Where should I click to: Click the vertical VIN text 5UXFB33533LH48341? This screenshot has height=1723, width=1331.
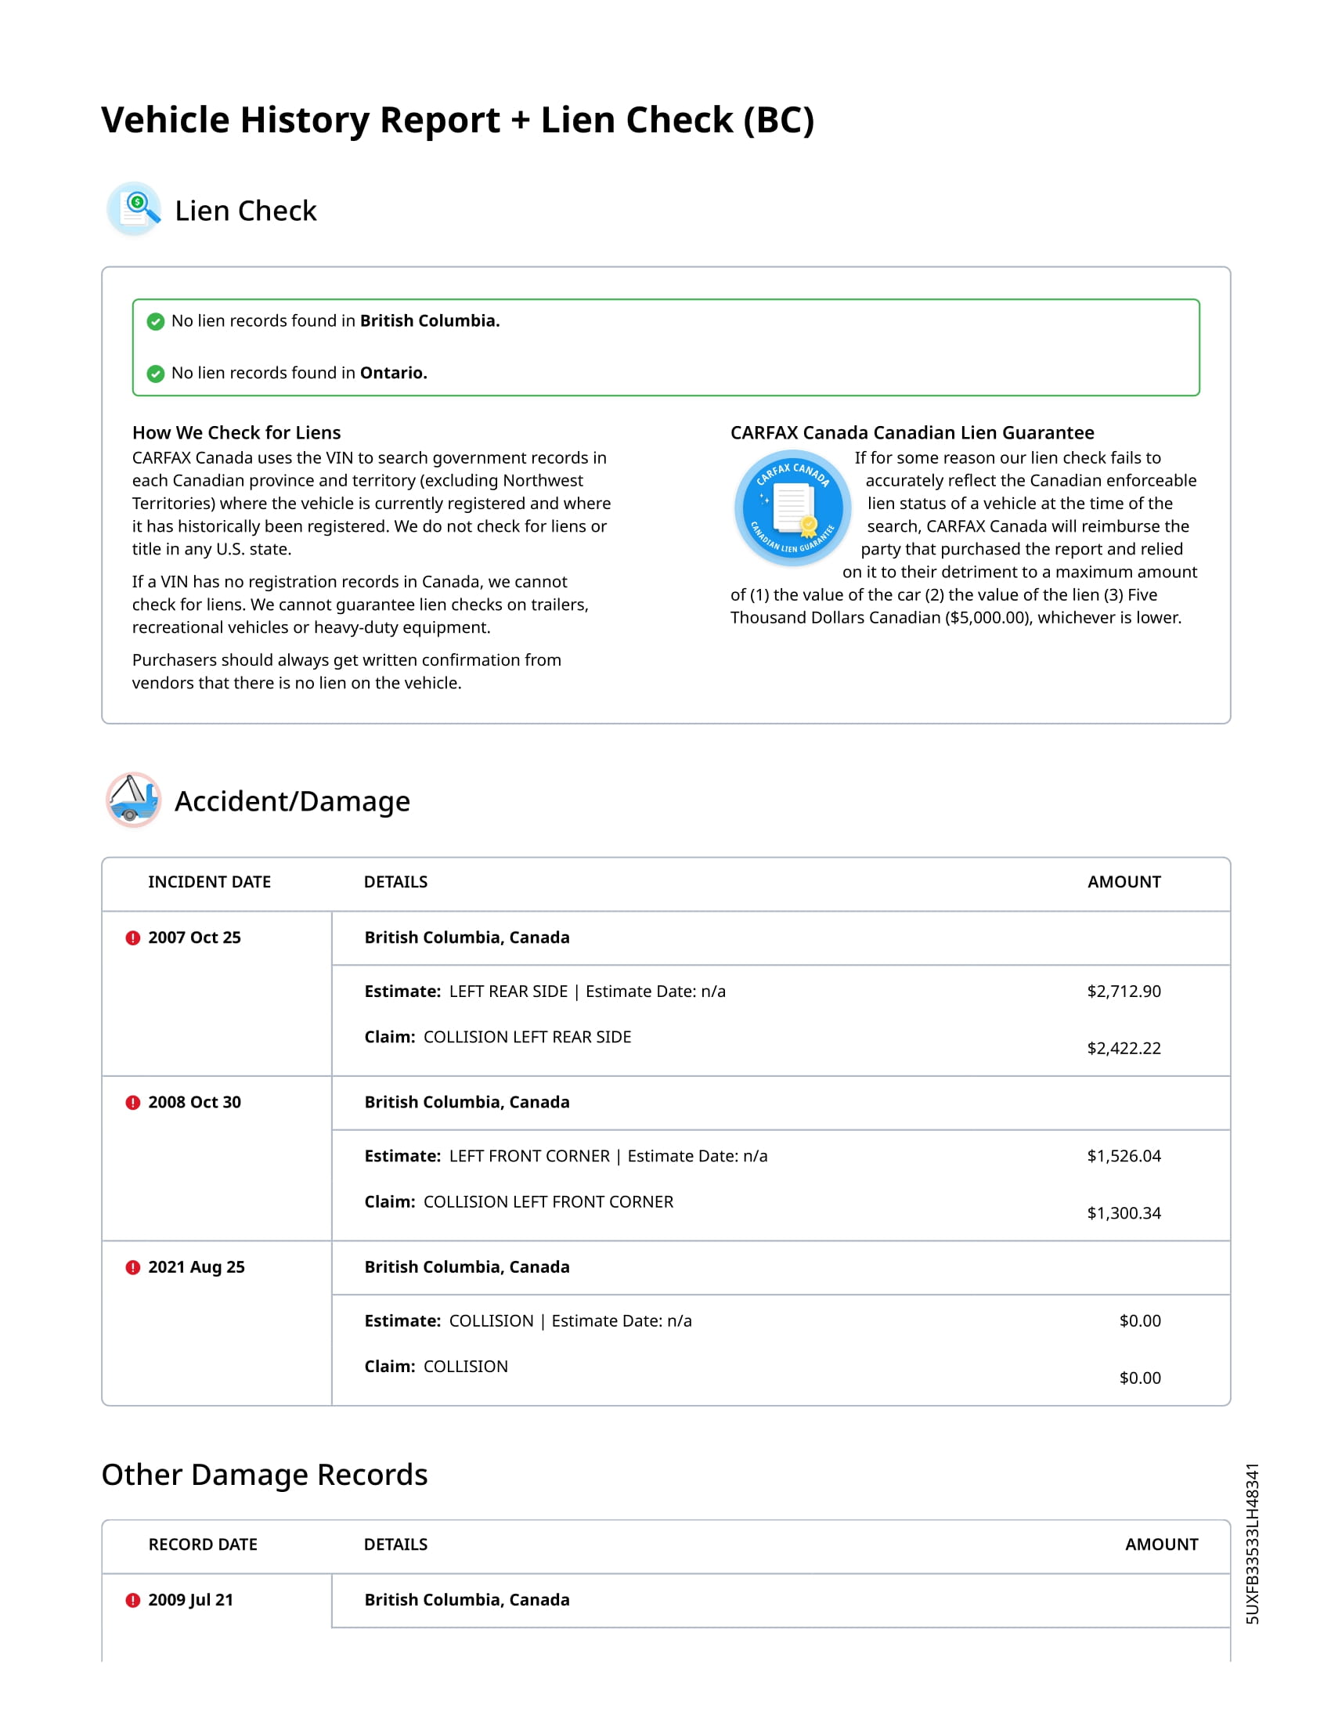point(1252,1543)
